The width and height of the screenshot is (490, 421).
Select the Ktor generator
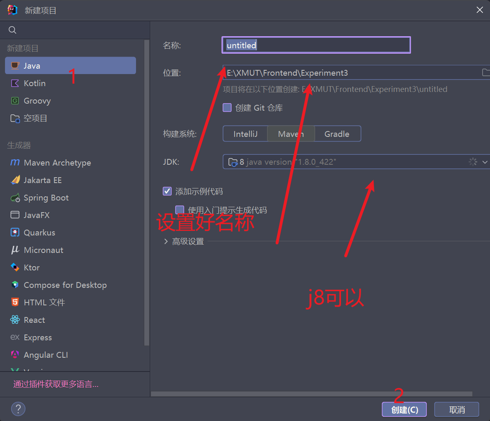tap(70, 267)
